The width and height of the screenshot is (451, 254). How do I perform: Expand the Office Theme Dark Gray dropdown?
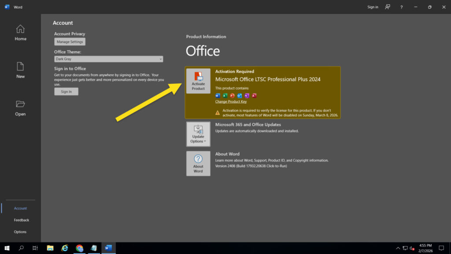(108, 59)
